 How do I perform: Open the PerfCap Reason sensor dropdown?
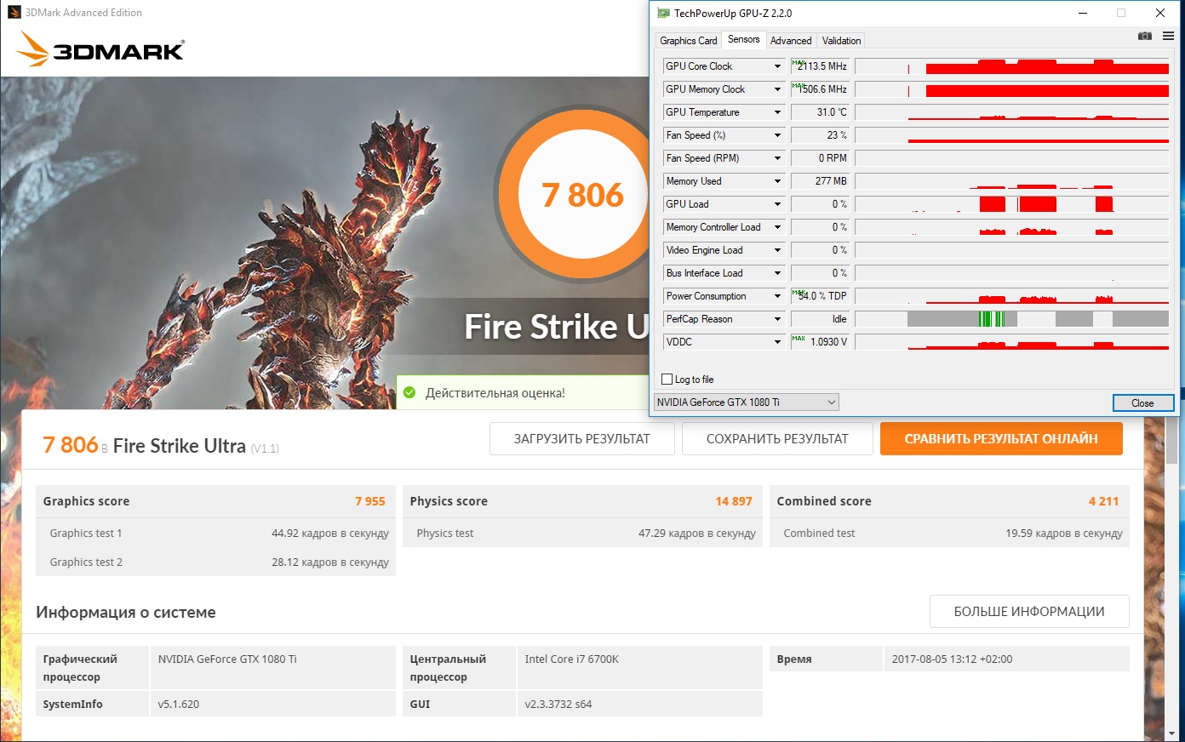point(777,319)
